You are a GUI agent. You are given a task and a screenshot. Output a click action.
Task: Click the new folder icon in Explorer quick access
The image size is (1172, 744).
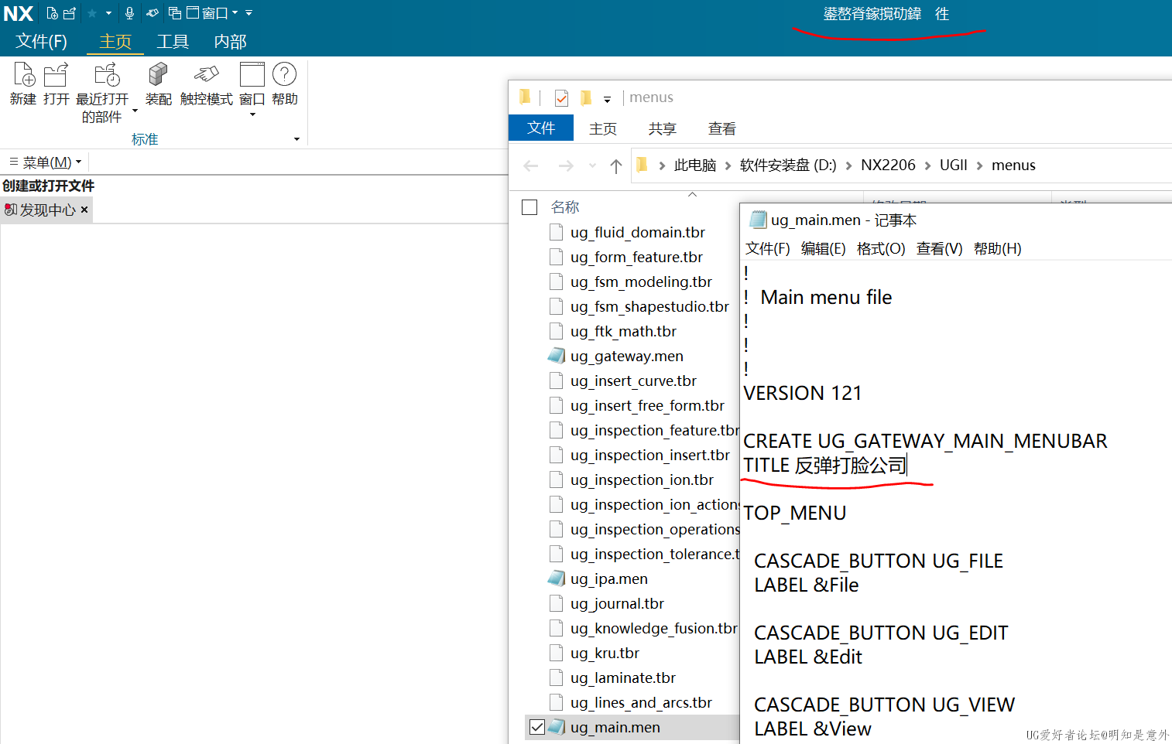coord(586,98)
